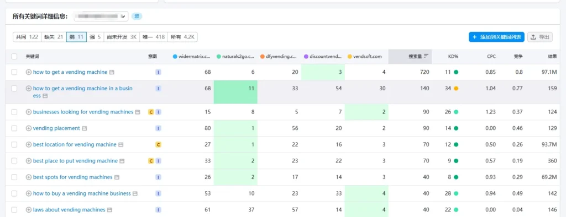The width and height of the screenshot is (566, 217).
Task: Open SERP icon after 'how to buy a vending machine business'
Action: point(135,194)
